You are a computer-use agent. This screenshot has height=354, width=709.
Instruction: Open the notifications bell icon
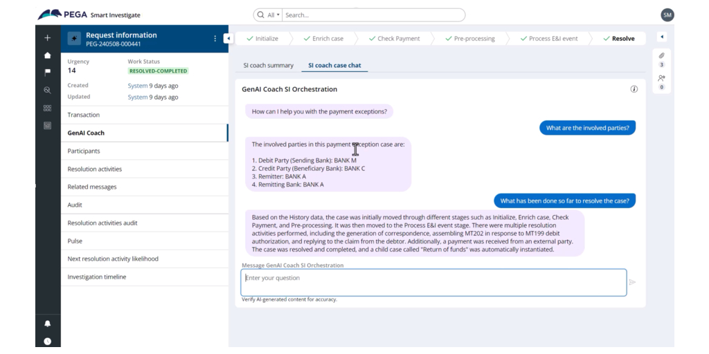coord(48,324)
